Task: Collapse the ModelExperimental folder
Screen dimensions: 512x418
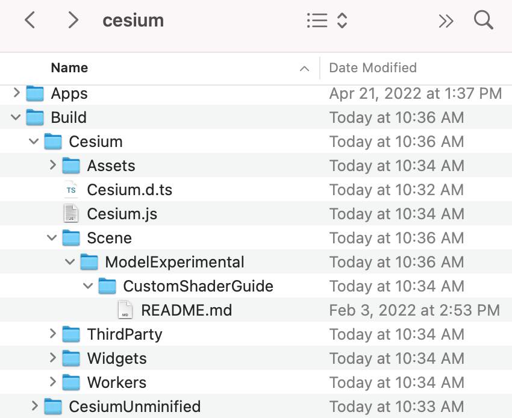Action: (x=70, y=261)
